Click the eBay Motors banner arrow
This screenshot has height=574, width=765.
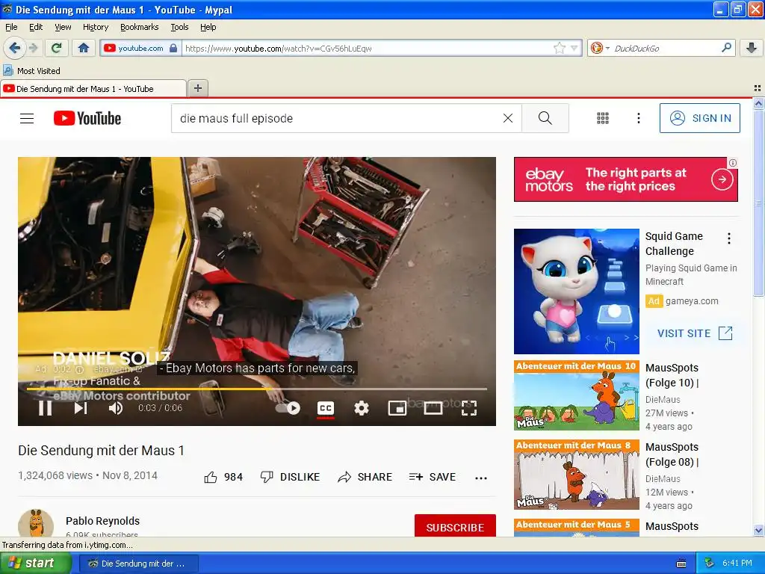pyautogui.click(x=722, y=179)
